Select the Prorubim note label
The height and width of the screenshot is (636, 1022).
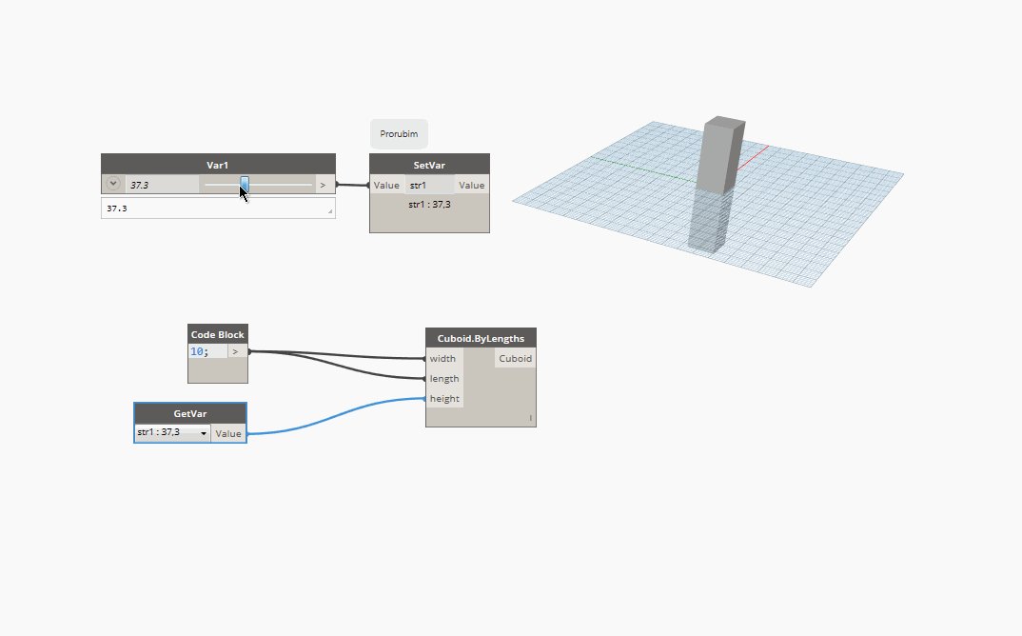tap(399, 133)
